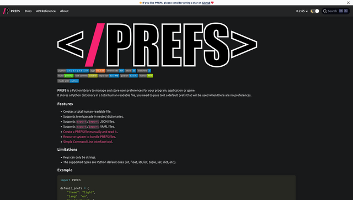Click the repo size badge
353x200 pixels.
[x=109, y=76]
